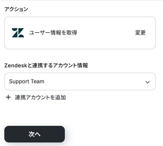
Task: Proceed to the next step with 次へ
Action: pyautogui.click(x=35, y=134)
